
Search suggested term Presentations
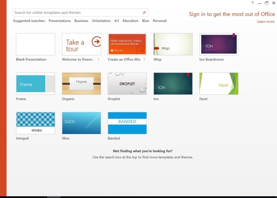tap(60, 21)
